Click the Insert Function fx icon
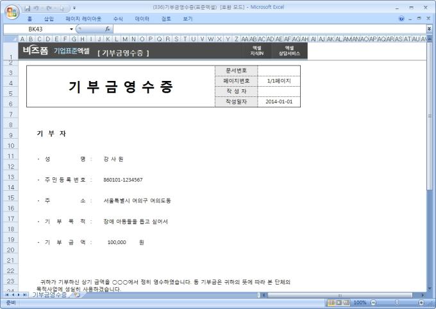Screen dimensions: 436x309 [108, 29]
